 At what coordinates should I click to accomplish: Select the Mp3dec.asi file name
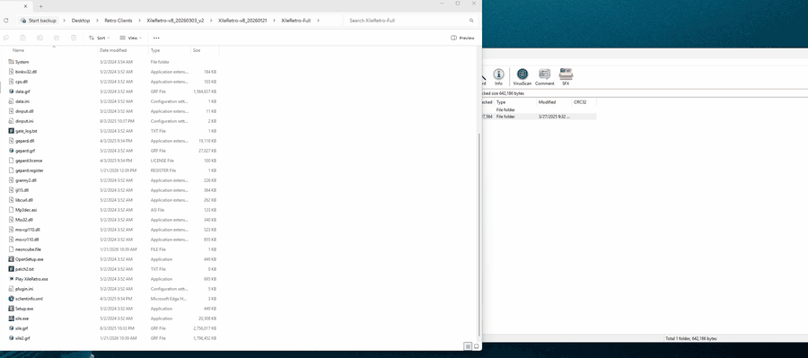tap(26, 210)
